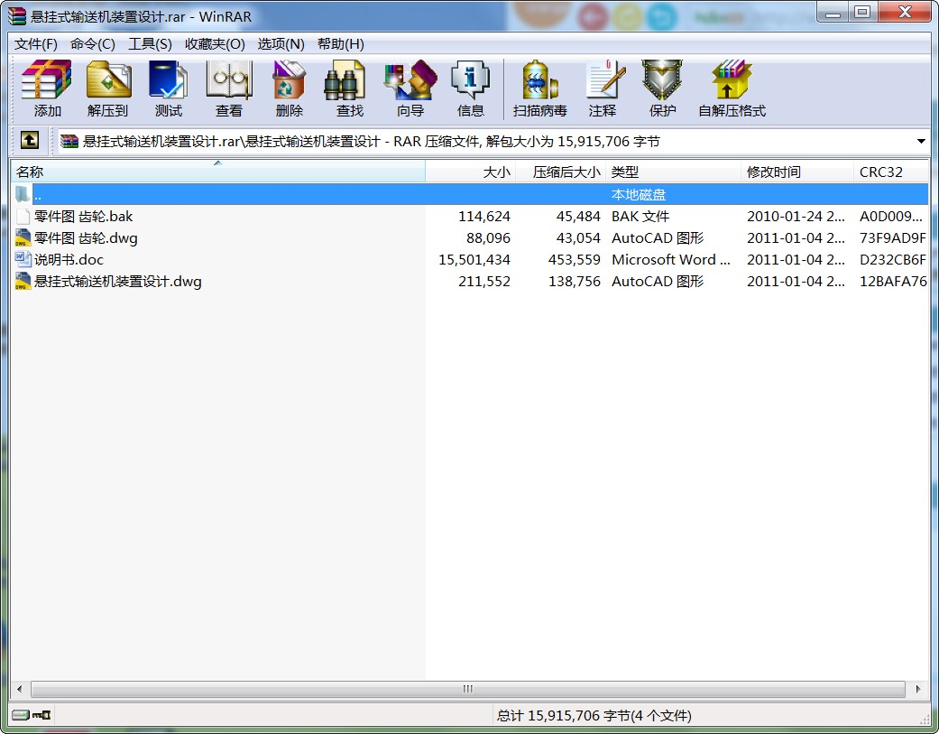This screenshot has height=734, width=939.
Task: Click the disk drive icon in status bar
Action: (x=21, y=715)
